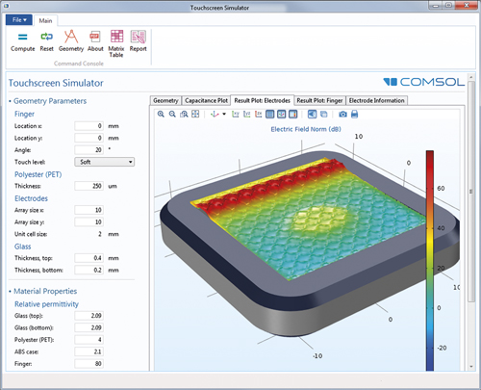Click the finger Location y field
Image resolution: width=481 pixels, height=390 pixels.
[89, 138]
